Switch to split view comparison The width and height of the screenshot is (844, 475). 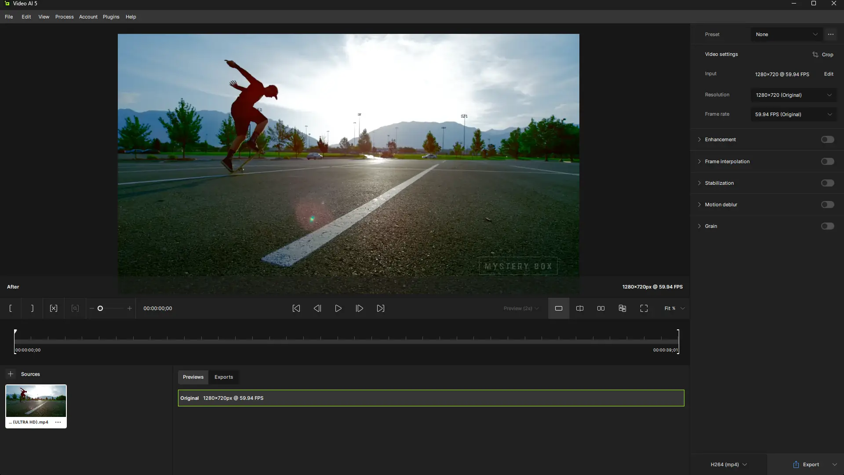point(580,308)
